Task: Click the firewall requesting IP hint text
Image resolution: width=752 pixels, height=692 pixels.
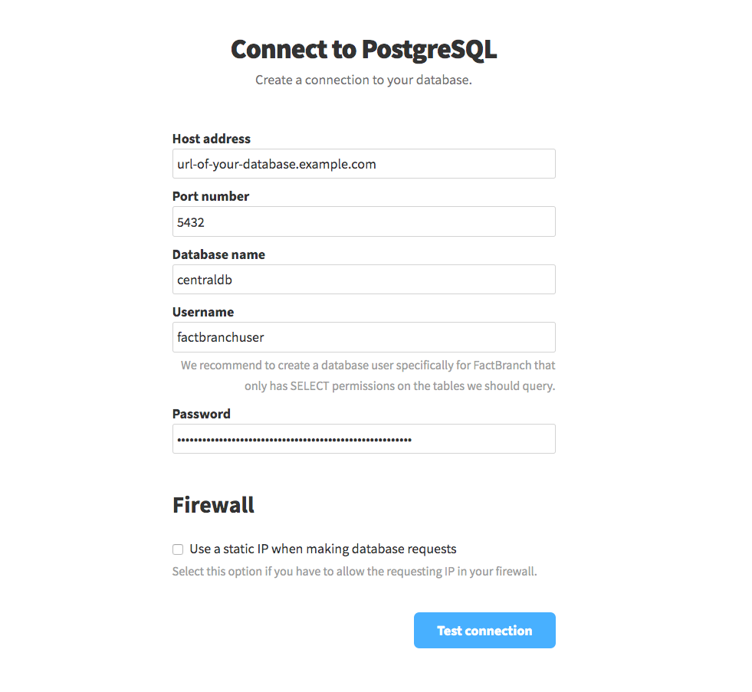Action: tap(354, 571)
